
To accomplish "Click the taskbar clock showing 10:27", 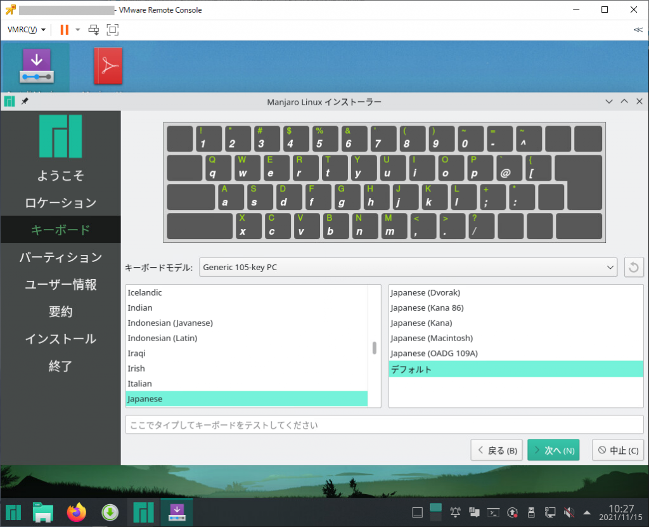I will (x=620, y=513).
